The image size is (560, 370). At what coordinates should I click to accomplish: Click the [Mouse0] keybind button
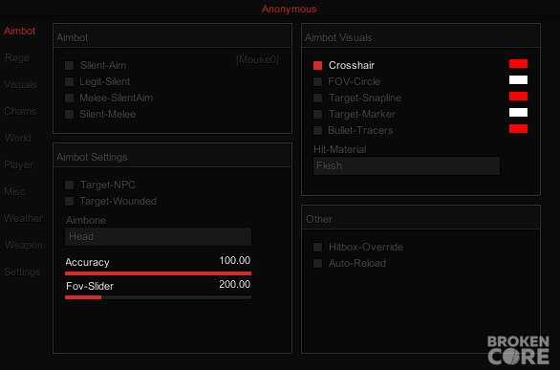257,59
